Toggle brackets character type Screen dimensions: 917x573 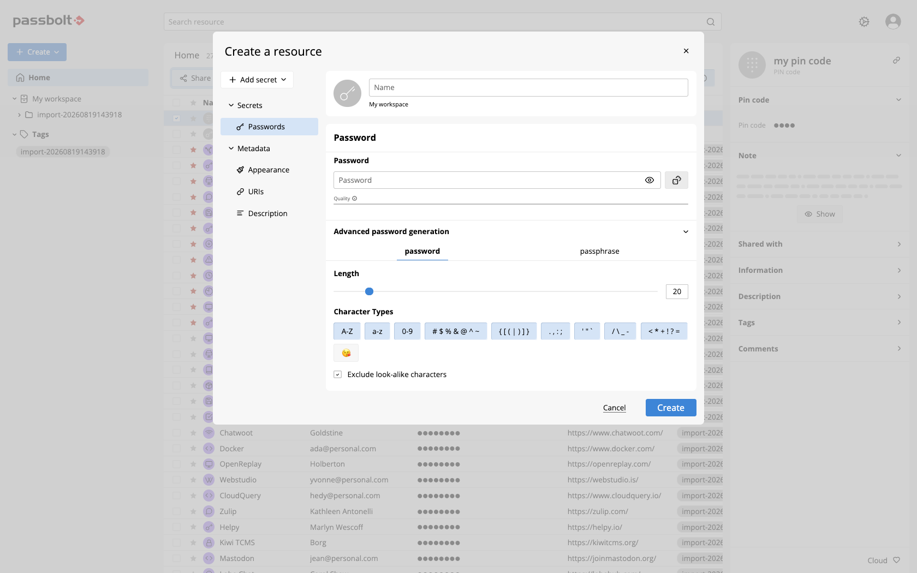514,331
